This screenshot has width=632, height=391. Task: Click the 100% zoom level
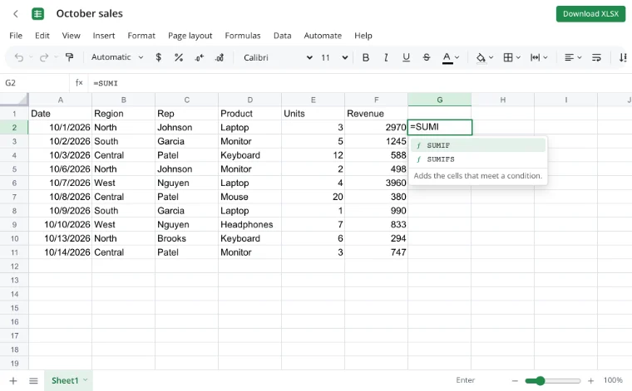point(613,380)
